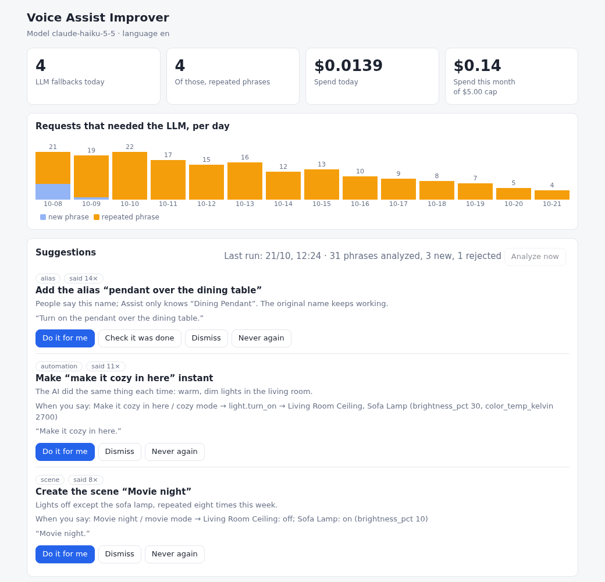Click the automation tag chip
Screen dimensions: 605x582
click(x=59, y=366)
